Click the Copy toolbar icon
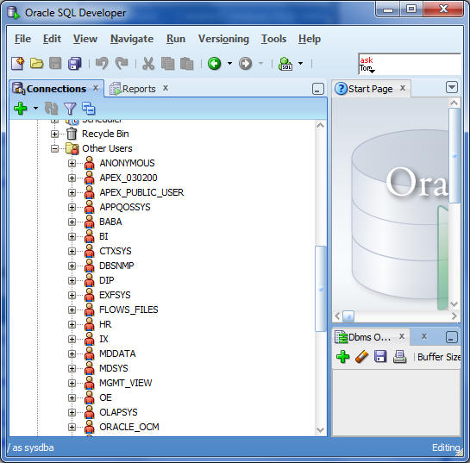This screenshot has height=463, width=470. click(x=167, y=64)
